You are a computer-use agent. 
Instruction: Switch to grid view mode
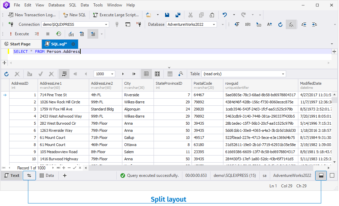pos(146,74)
